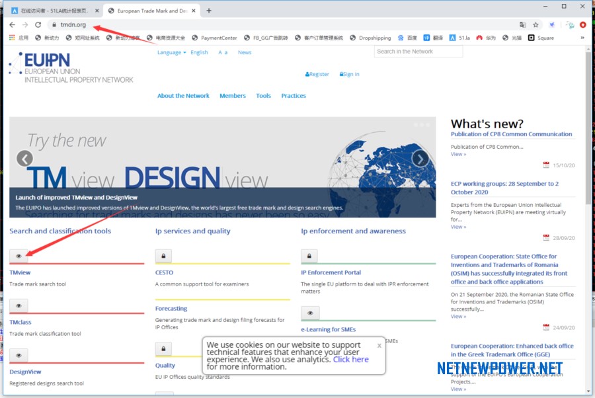
Task: Bookmark this page with the star icon
Action: [x=535, y=24]
